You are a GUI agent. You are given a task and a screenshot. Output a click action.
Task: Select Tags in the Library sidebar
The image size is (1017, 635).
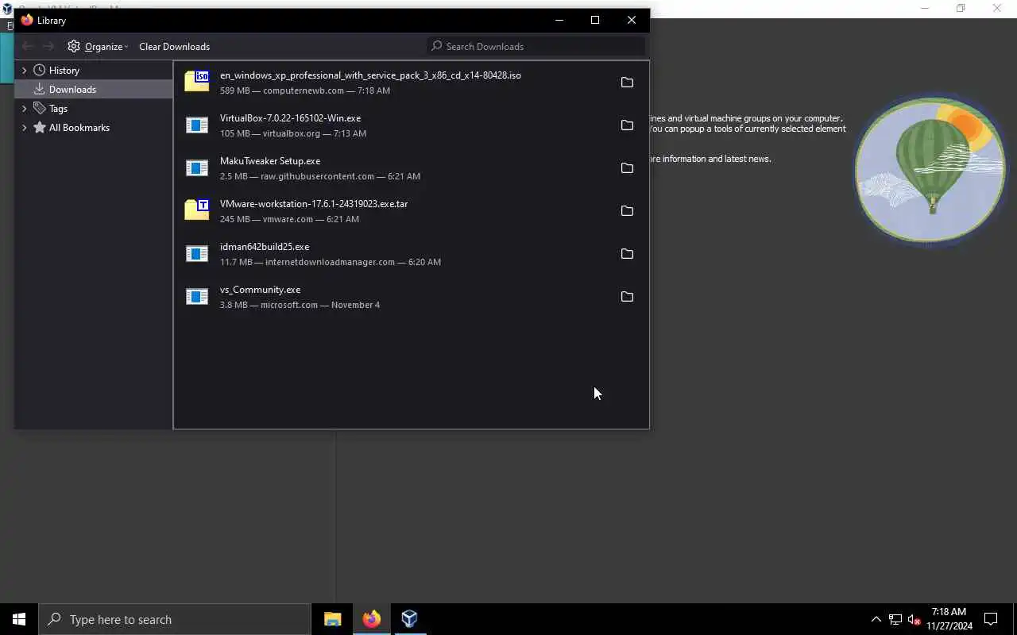point(94,108)
